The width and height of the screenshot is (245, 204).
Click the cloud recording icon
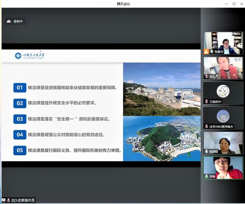point(9,21)
